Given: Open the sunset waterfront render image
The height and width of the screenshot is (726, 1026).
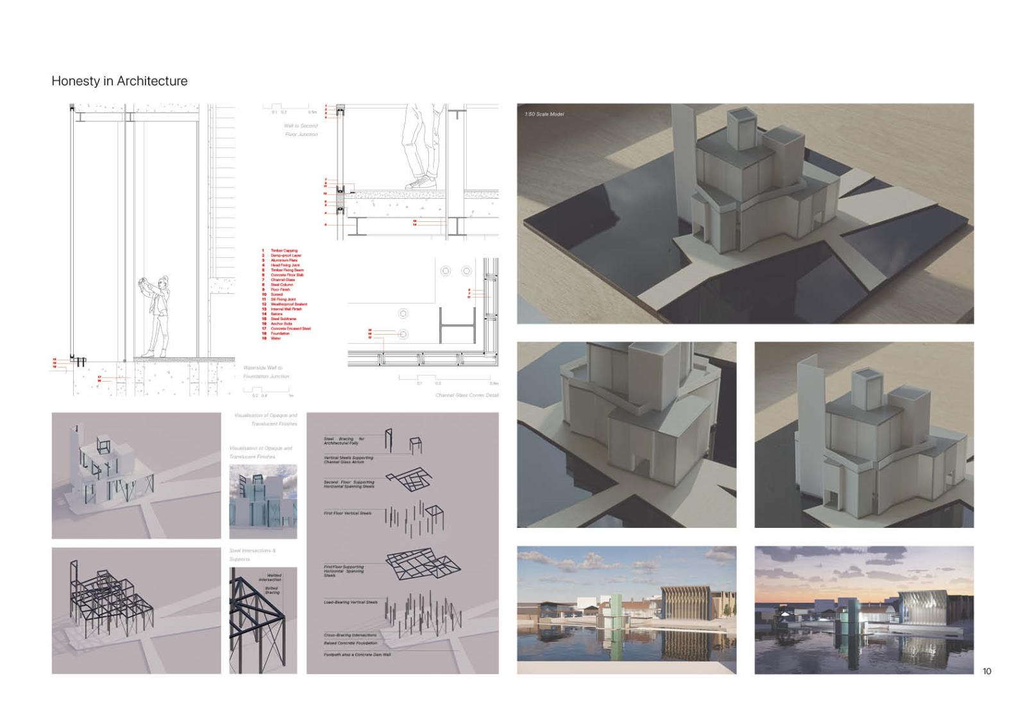Looking at the screenshot, I should coord(863,609).
